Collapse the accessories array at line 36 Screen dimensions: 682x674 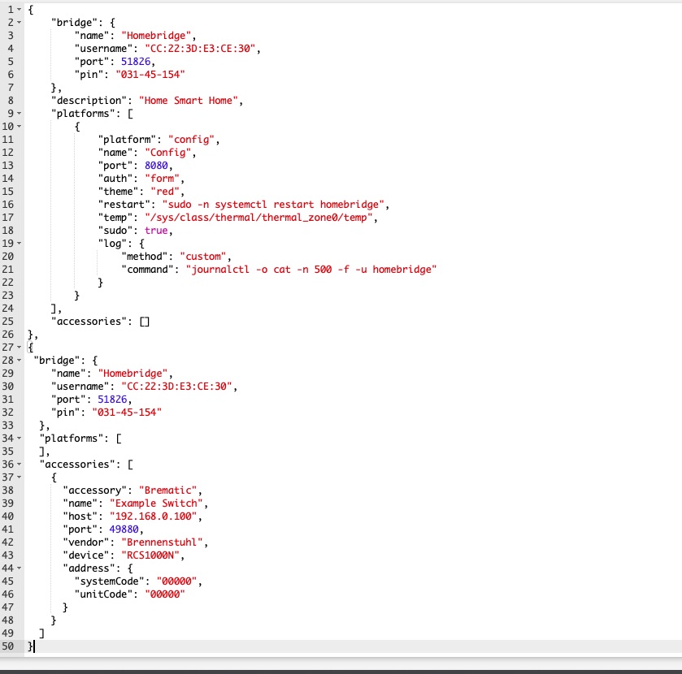coord(20,464)
